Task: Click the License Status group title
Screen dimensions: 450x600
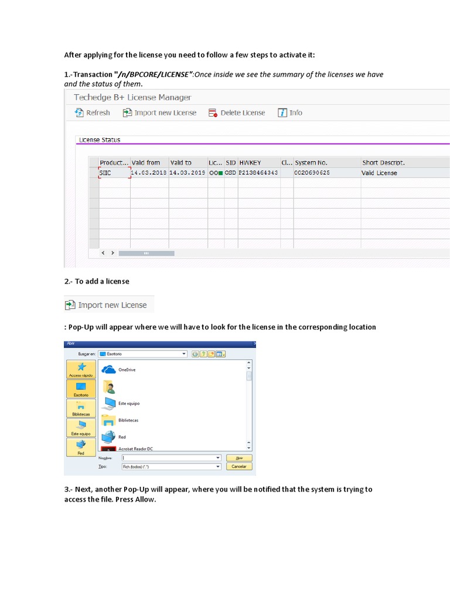Action: click(100, 139)
